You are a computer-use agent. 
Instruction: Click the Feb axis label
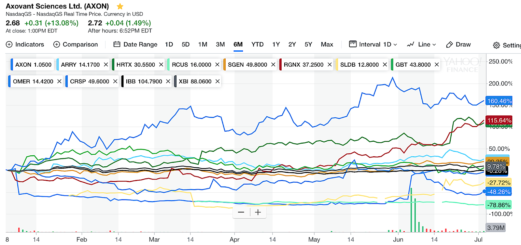82,239
